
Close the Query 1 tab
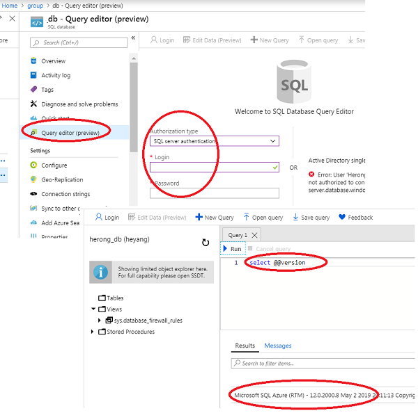coord(254,235)
